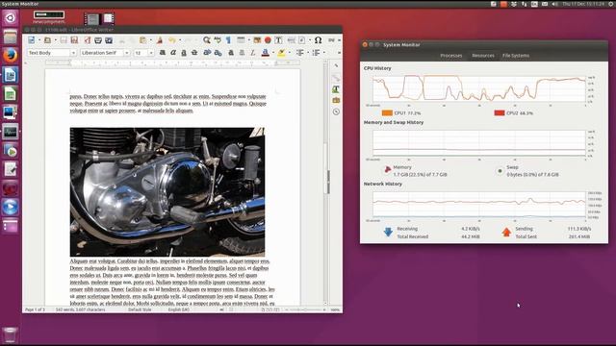Change the Swap graph color indicator

[x=500, y=171]
